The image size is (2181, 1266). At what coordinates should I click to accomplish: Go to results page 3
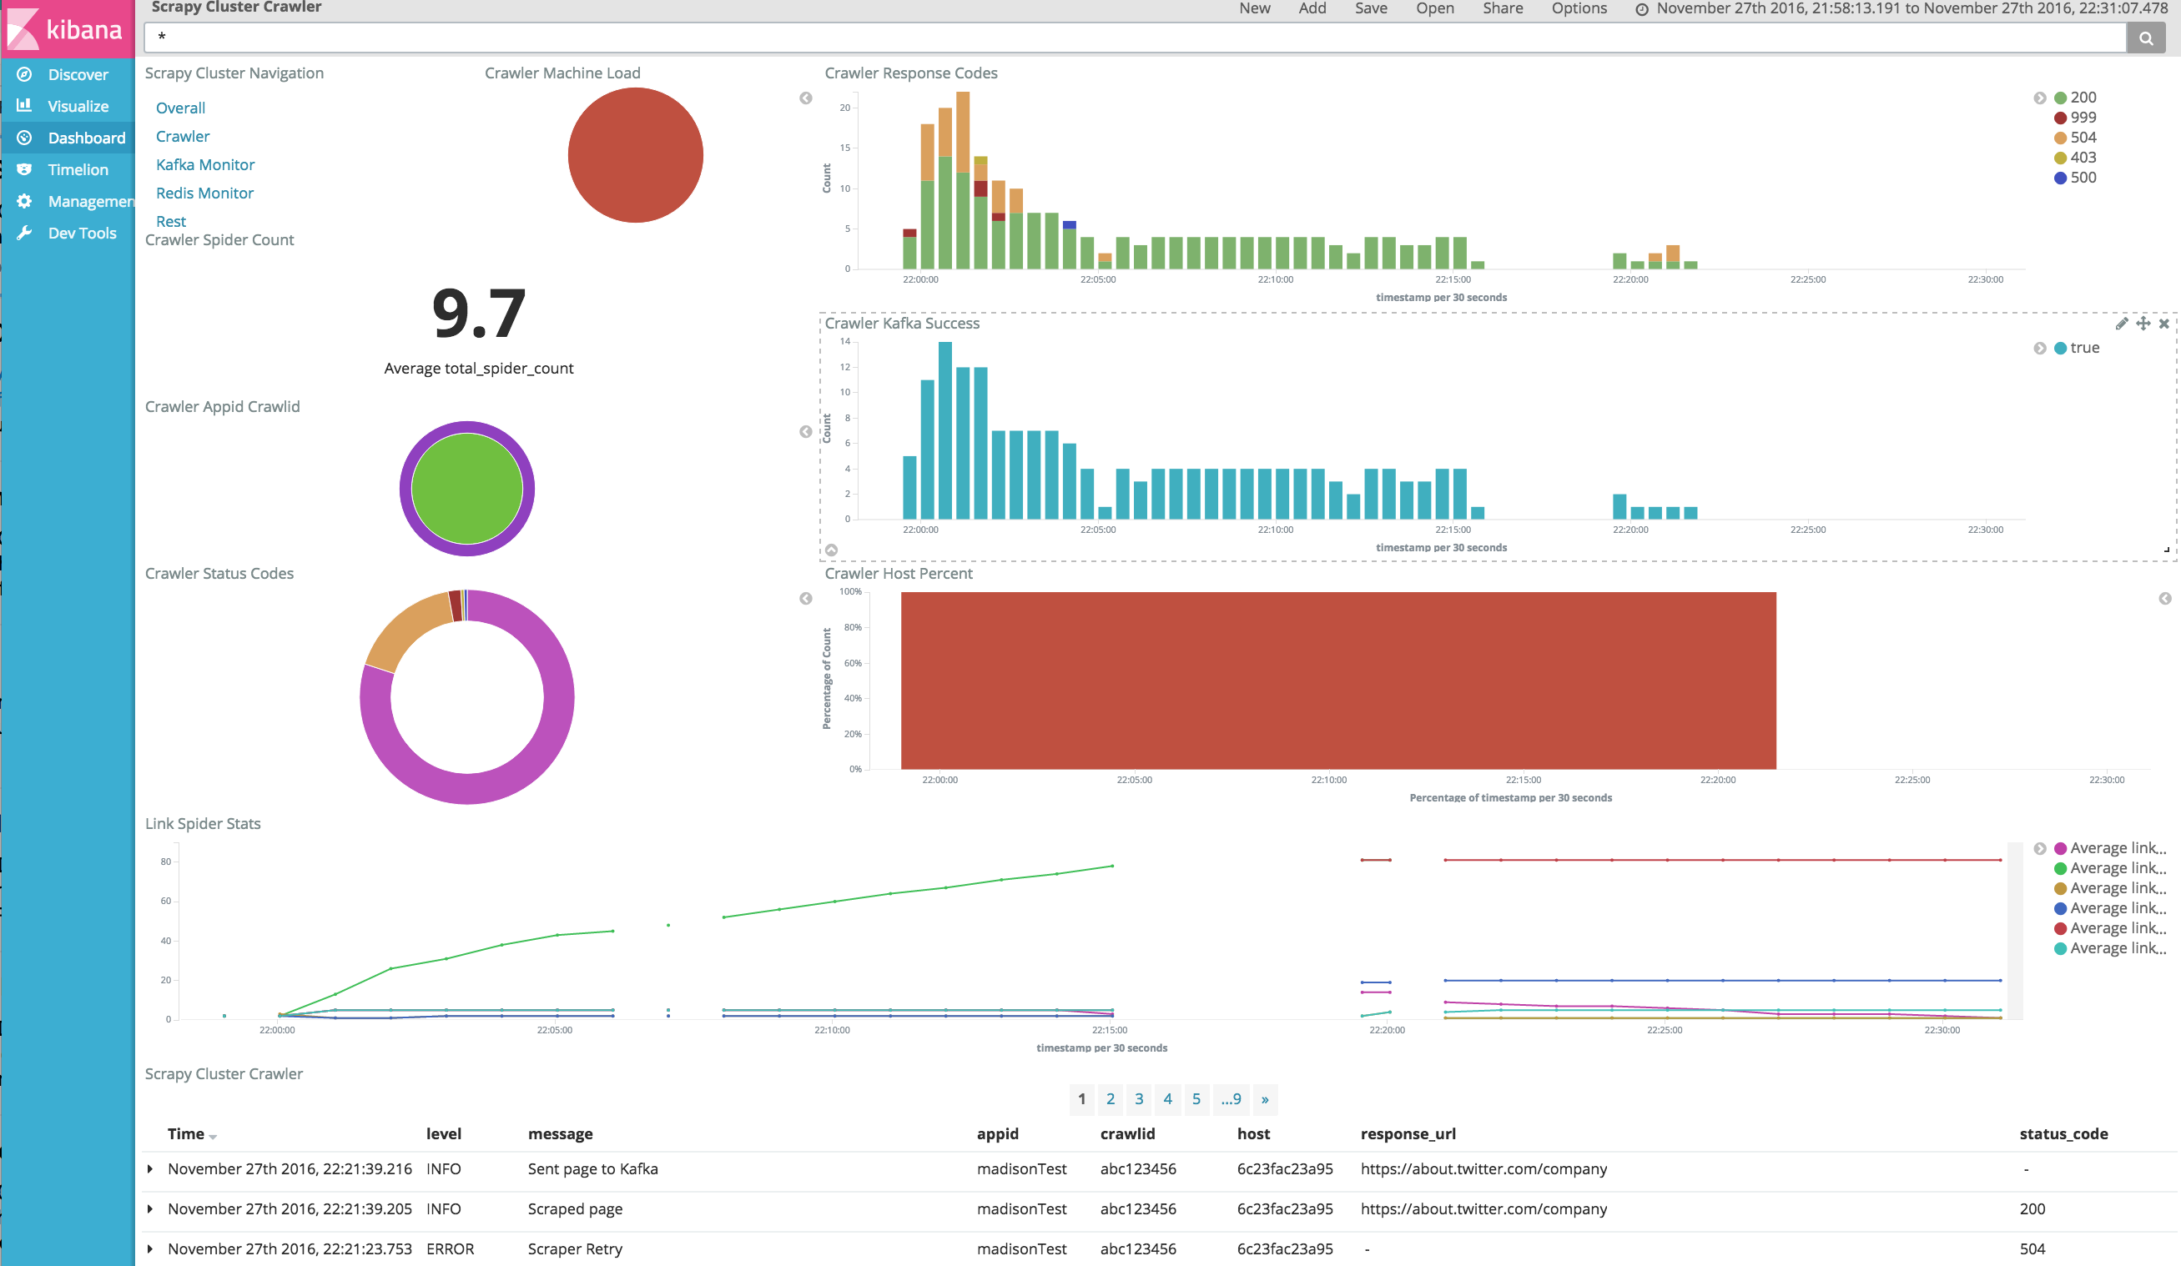(x=1139, y=1099)
